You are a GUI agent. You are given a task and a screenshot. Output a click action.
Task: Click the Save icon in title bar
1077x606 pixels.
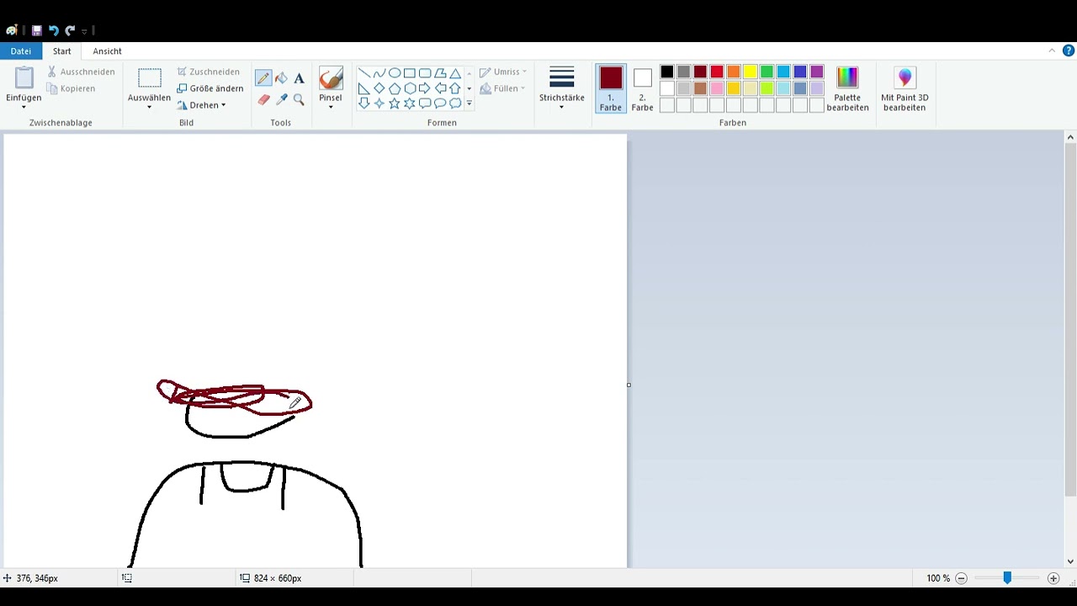point(36,30)
